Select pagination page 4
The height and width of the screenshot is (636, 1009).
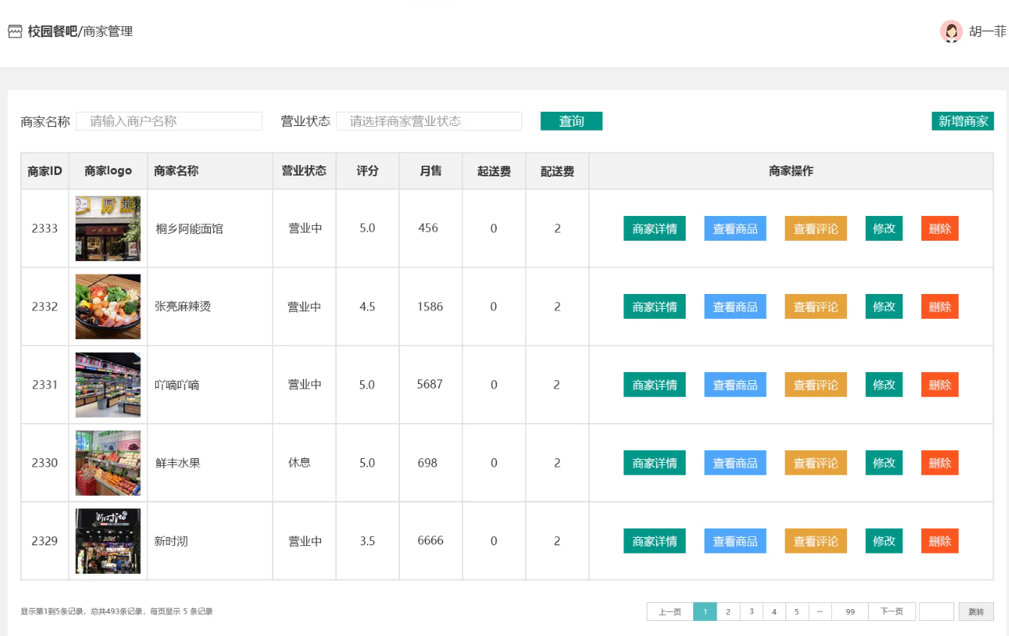[774, 612]
